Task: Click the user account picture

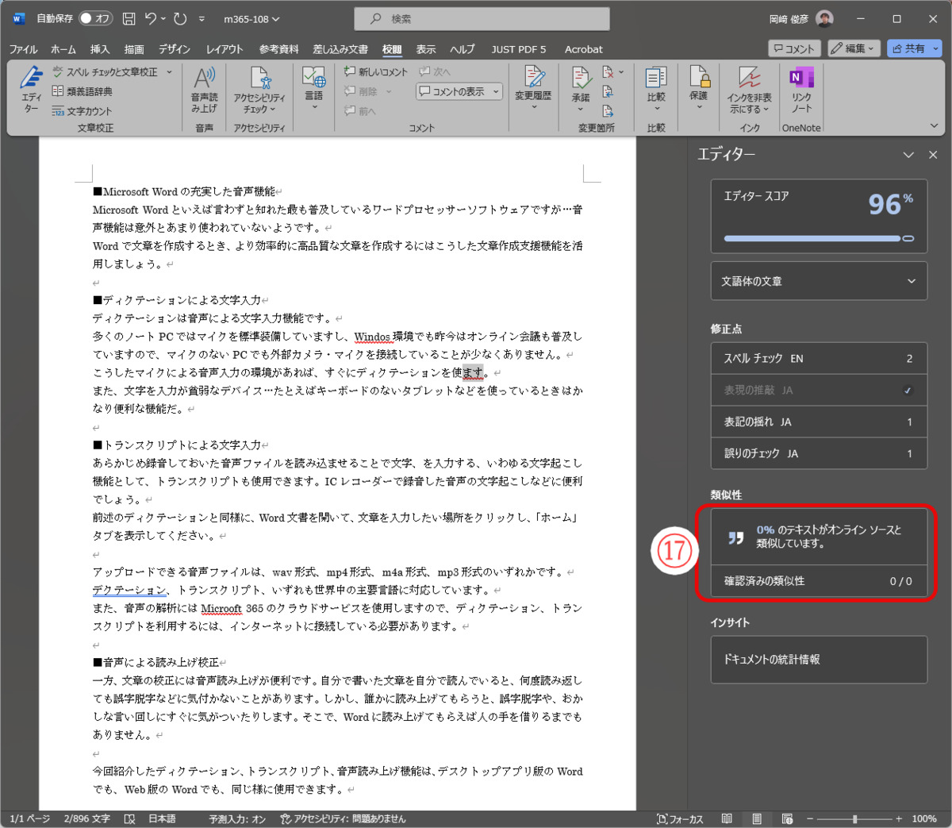Action: (824, 19)
